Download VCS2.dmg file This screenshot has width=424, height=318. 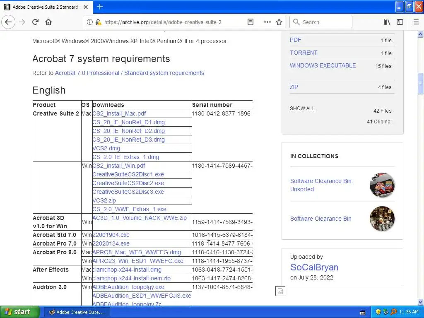[106, 148]
